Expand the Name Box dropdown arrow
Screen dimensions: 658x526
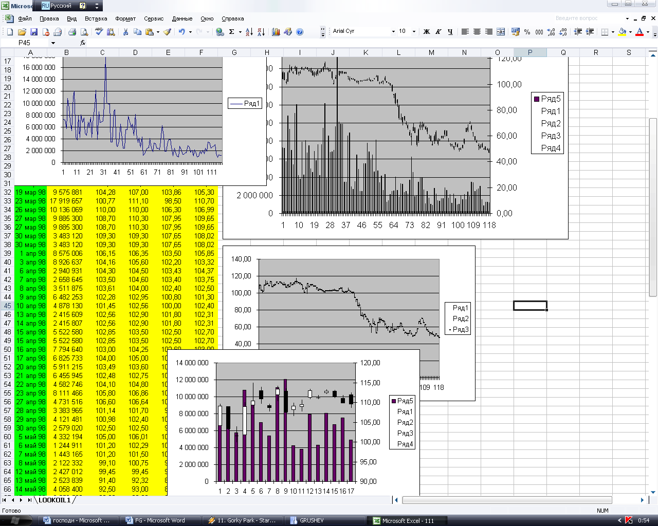(53, 43)
